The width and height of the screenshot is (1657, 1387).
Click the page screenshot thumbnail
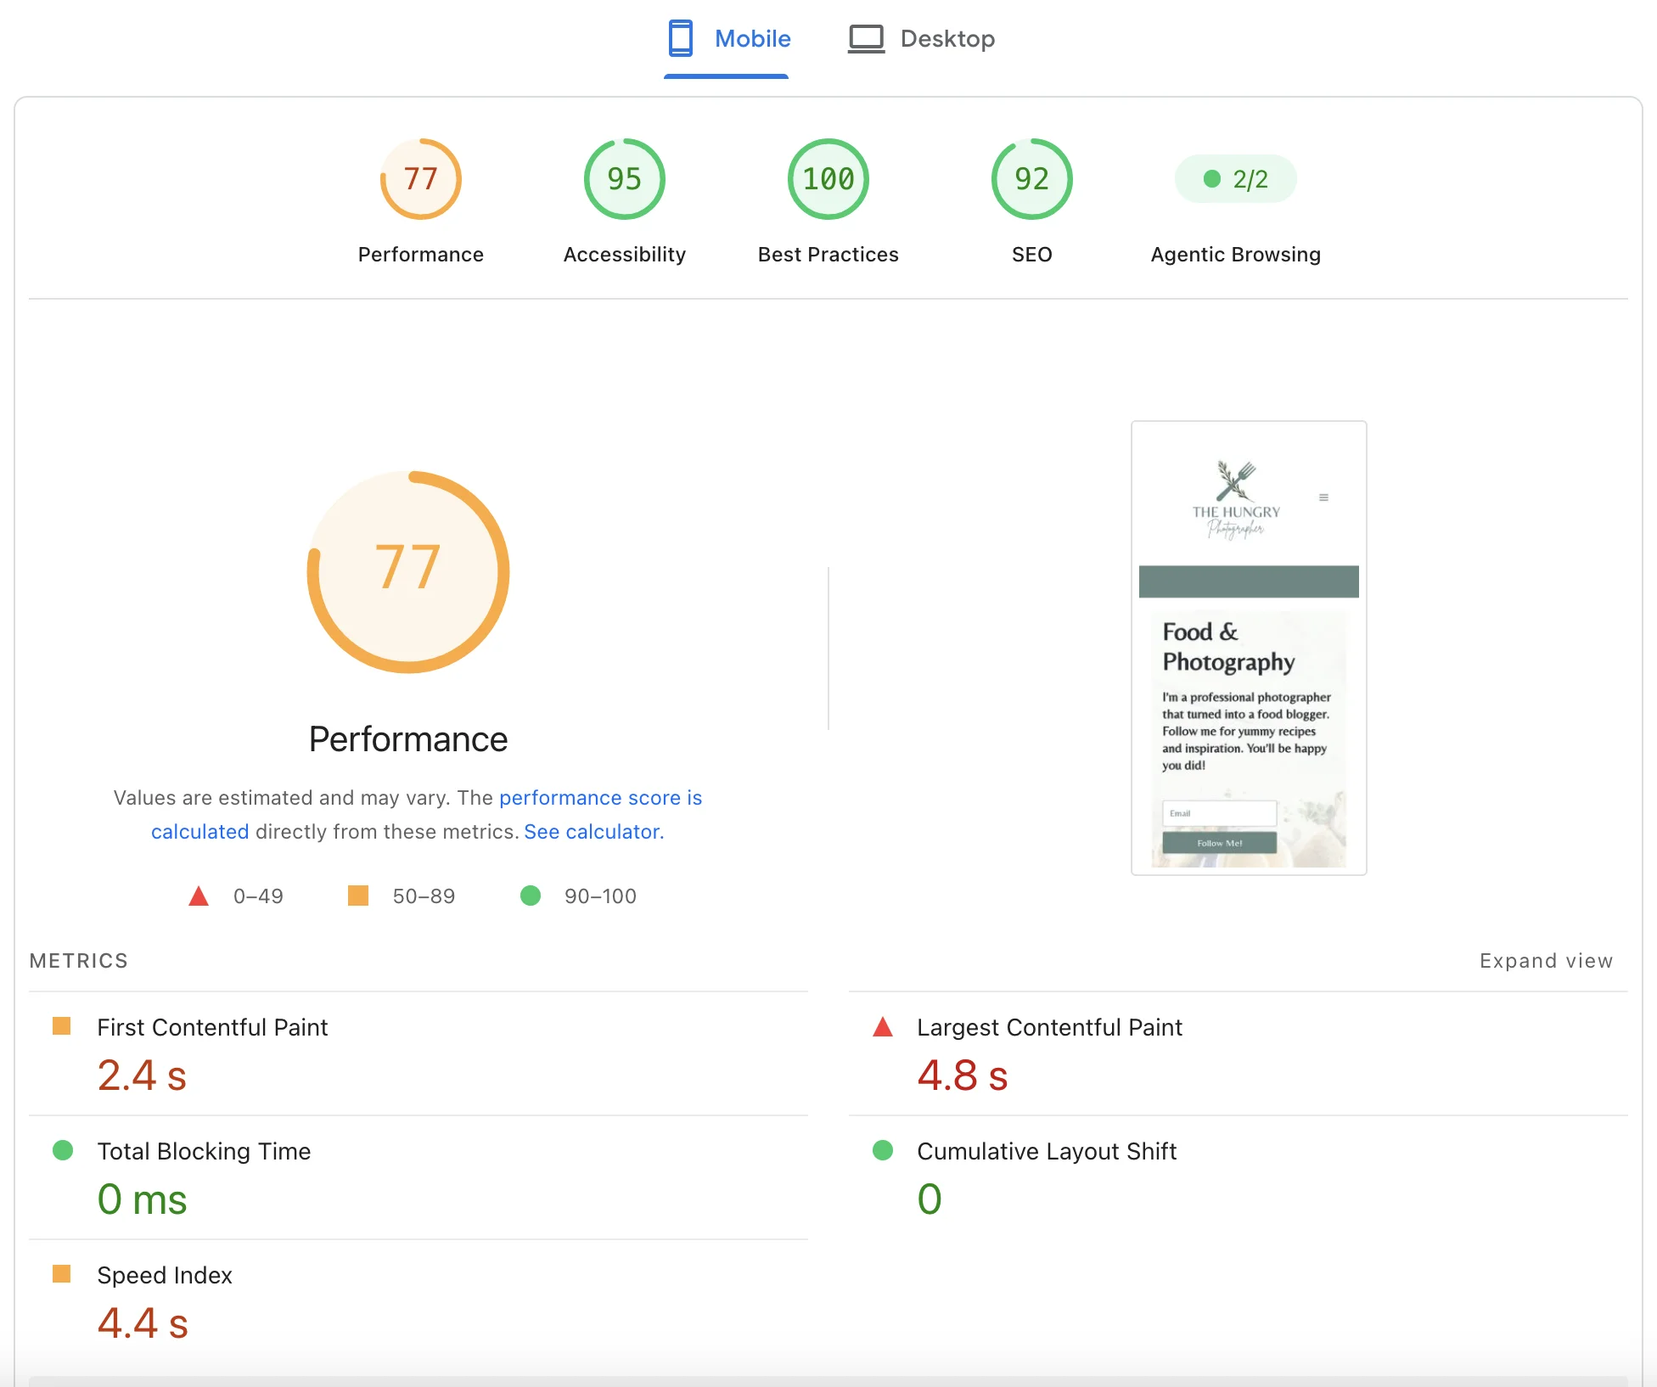pos(1249,648)
